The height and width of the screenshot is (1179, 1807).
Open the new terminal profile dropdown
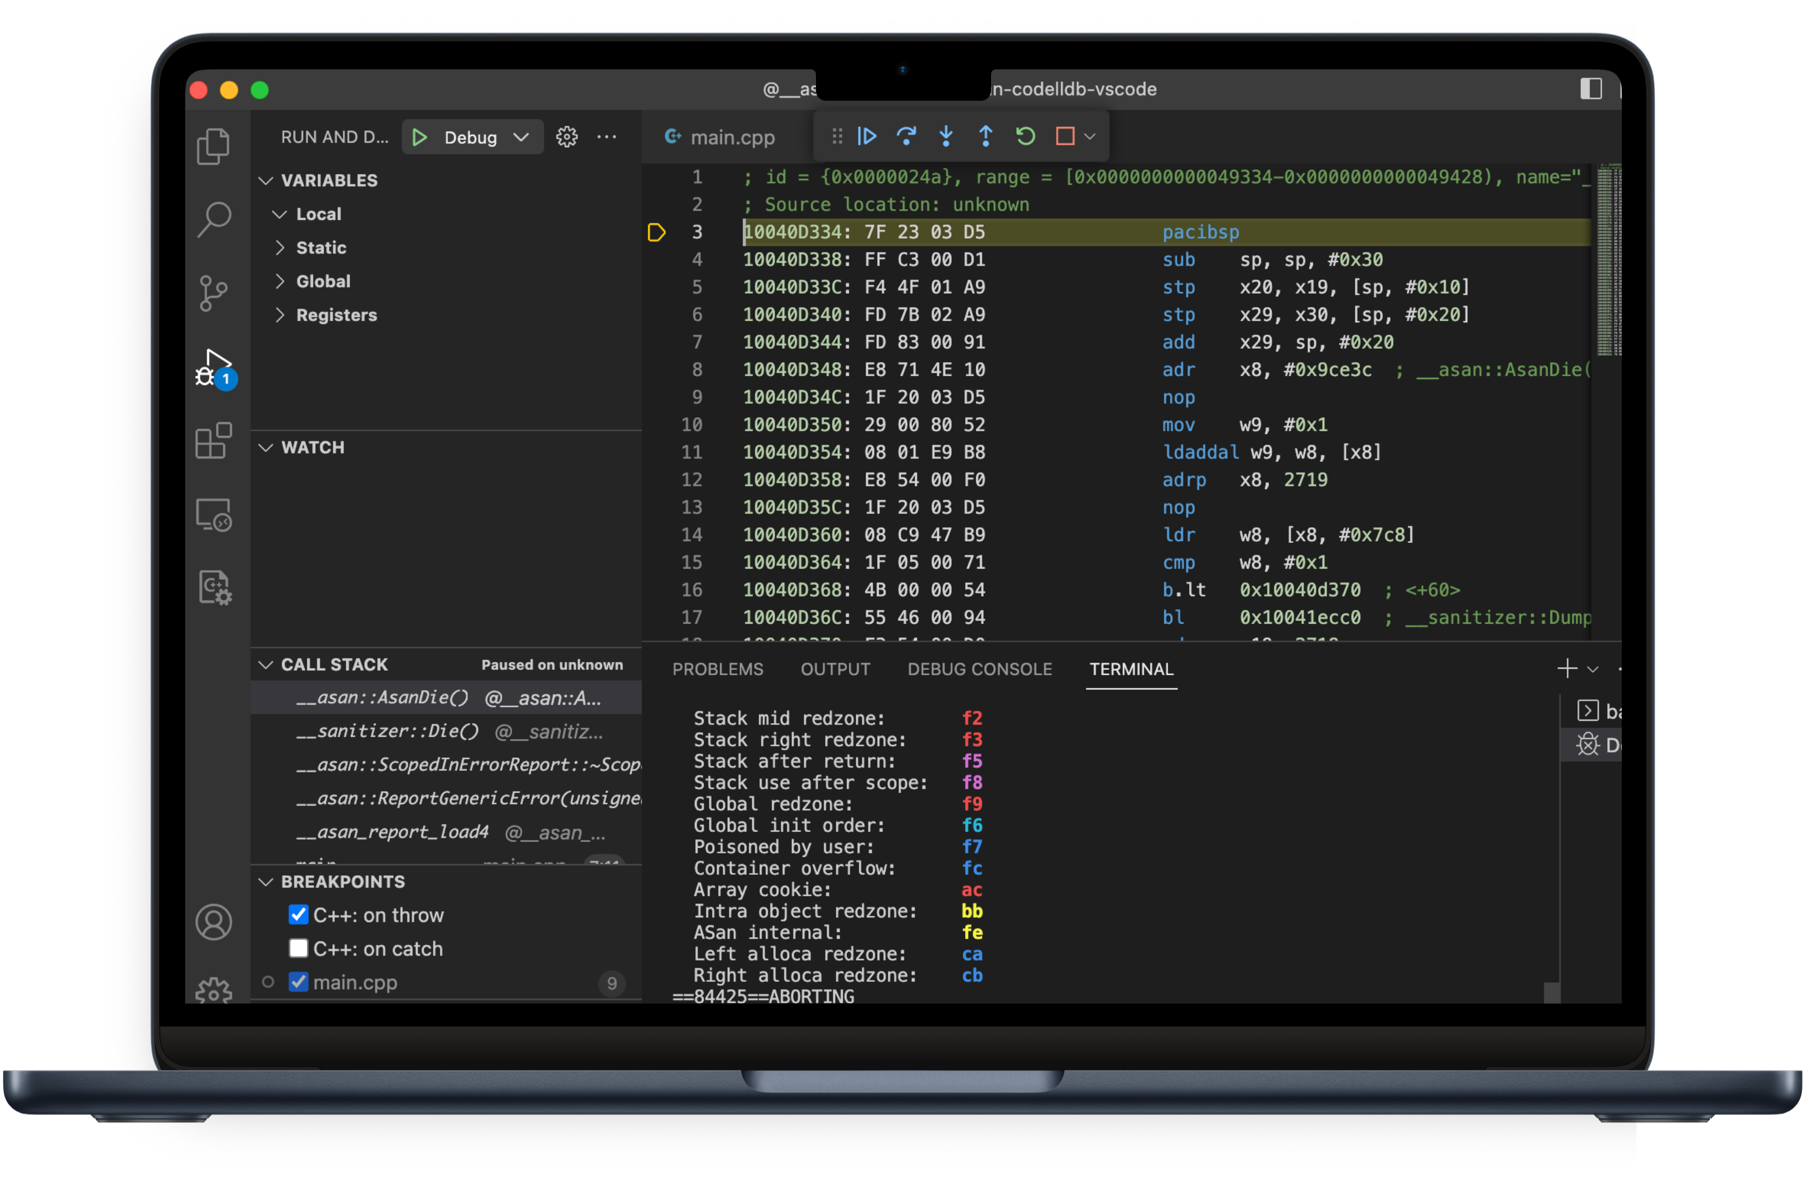1593,669
